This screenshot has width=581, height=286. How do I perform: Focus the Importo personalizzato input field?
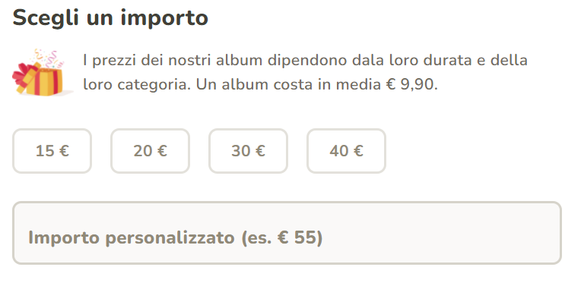287,233
